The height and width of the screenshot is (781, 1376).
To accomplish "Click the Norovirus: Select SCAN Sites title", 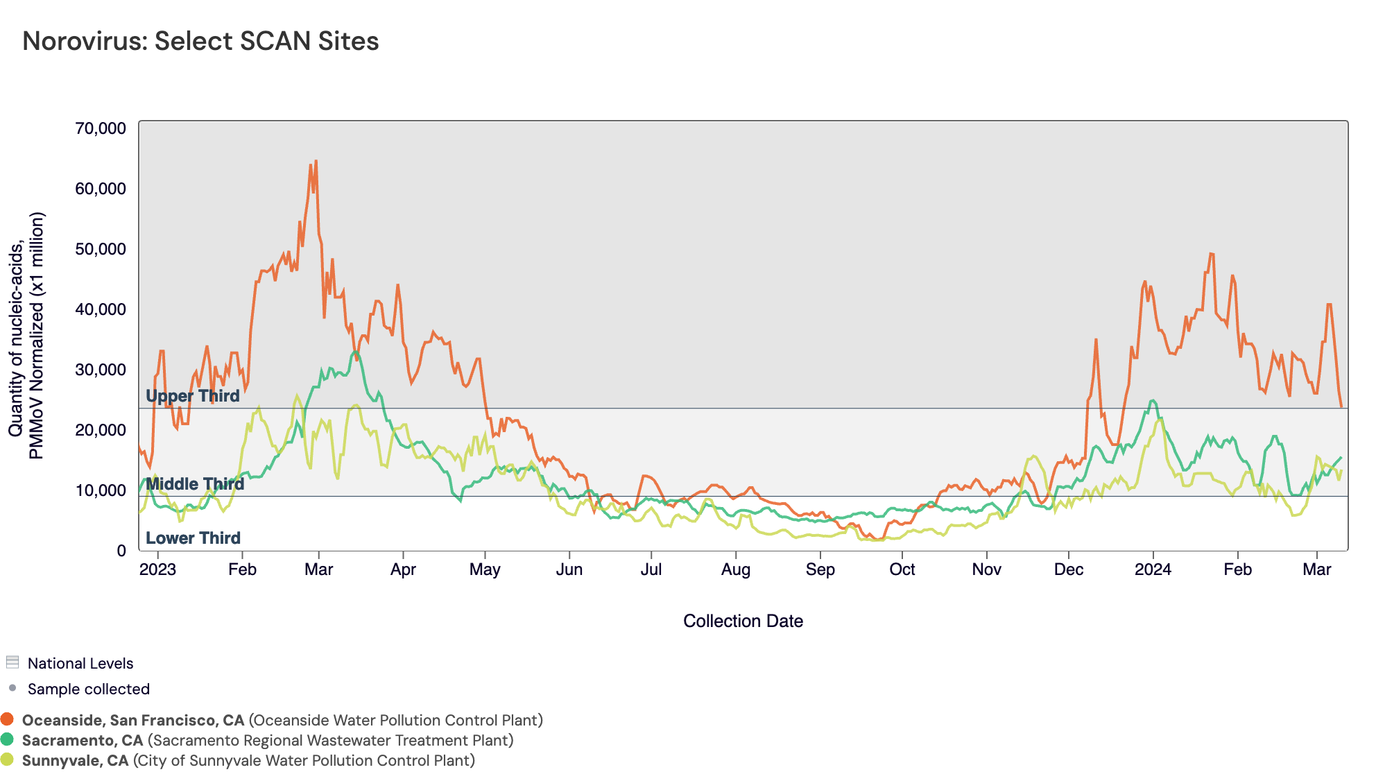I will [200, 41].
